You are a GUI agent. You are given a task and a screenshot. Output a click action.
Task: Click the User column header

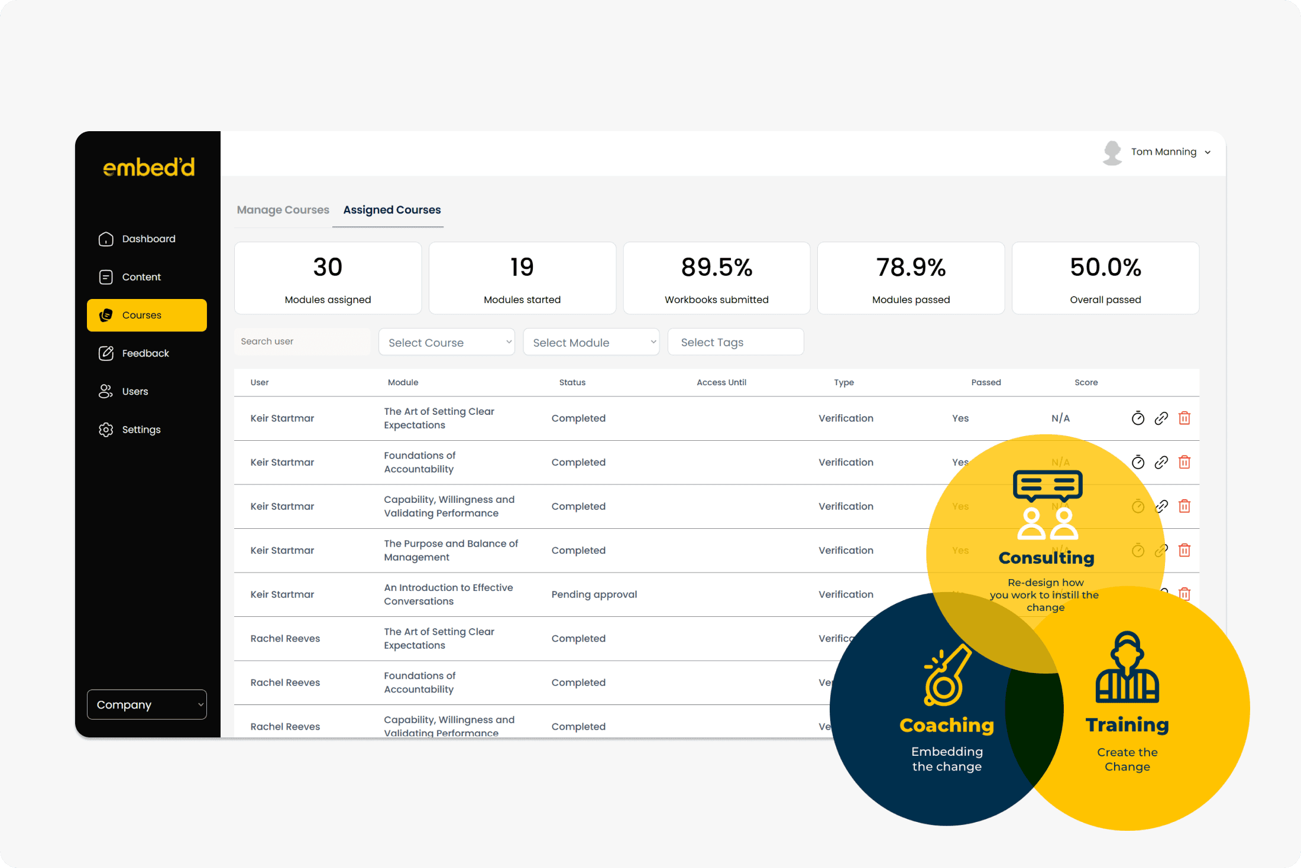click(x=260, y=382)
